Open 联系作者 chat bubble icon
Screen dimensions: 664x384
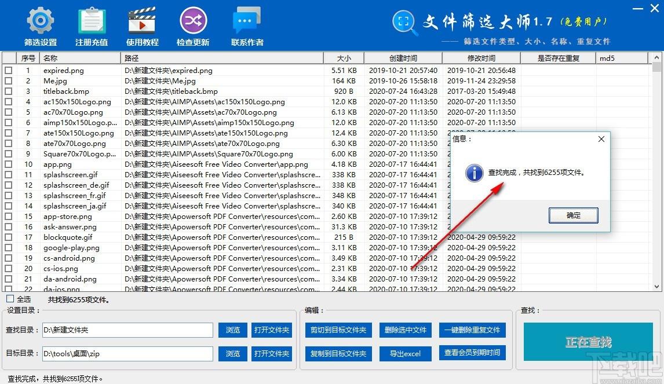[247, 20]
